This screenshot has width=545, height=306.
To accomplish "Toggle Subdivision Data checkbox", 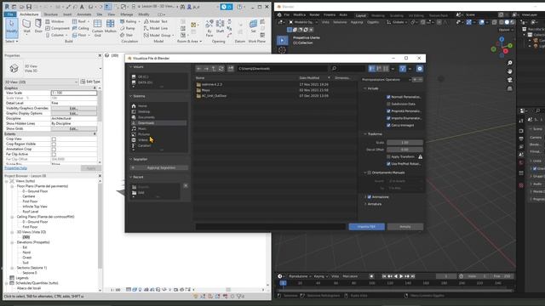I will (388, 104).
